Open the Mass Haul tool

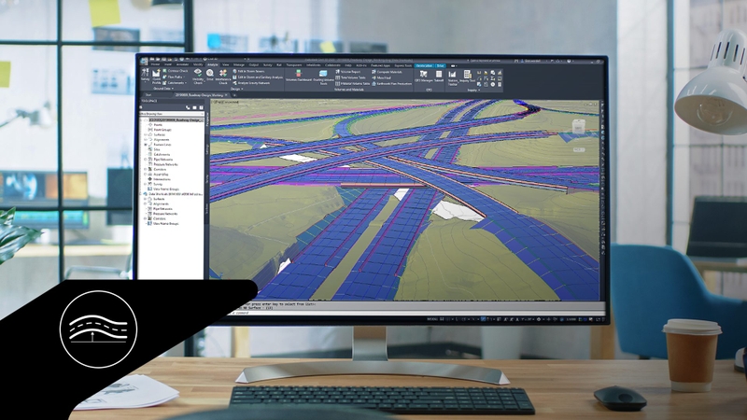coord(381,77)
